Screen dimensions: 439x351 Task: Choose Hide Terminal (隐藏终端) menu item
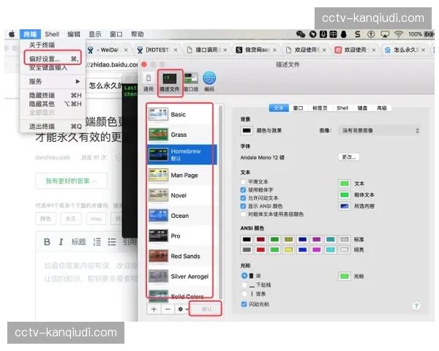point(53,95)
